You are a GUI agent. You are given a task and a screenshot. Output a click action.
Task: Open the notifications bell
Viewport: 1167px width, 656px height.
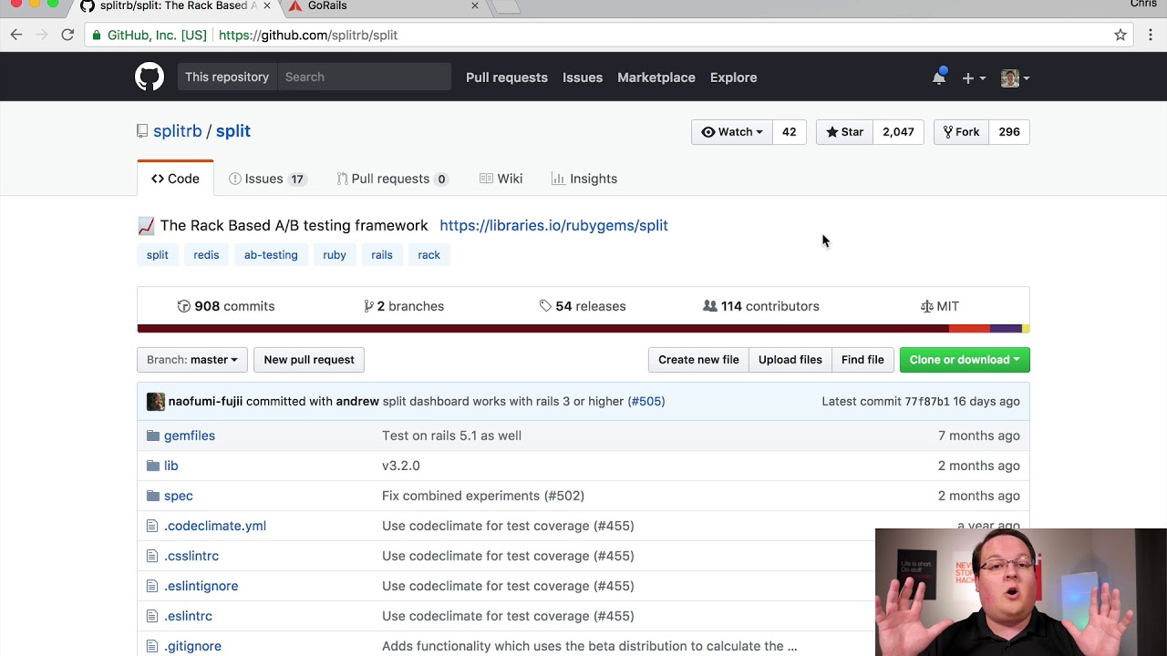939,77
